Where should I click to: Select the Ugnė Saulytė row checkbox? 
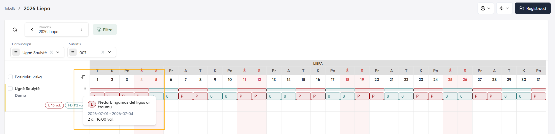pos(10,88)
